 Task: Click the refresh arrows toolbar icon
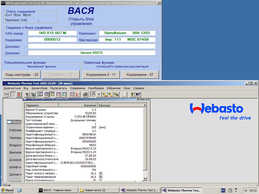(13, 94)
